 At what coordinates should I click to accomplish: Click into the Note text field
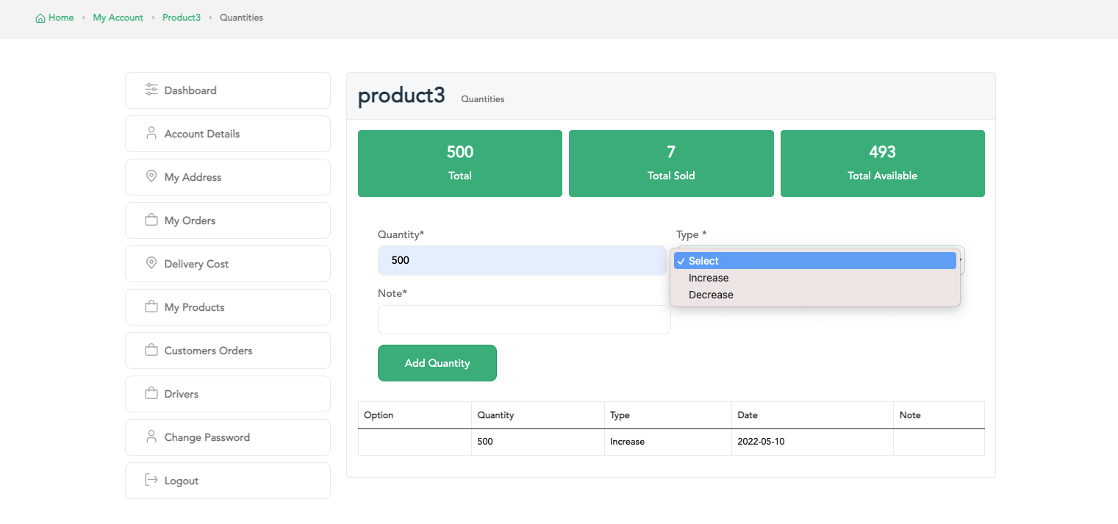524,320
